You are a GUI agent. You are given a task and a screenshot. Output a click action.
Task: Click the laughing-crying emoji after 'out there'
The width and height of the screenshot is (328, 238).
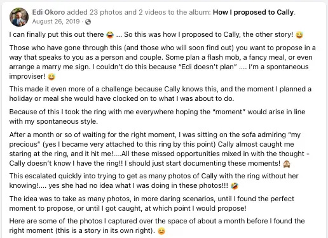tap(110, 35)
